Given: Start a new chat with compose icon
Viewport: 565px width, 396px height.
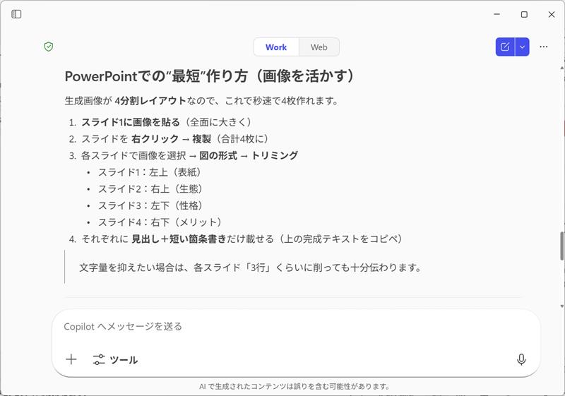Looking at the screenshot, I should [505, 47].
